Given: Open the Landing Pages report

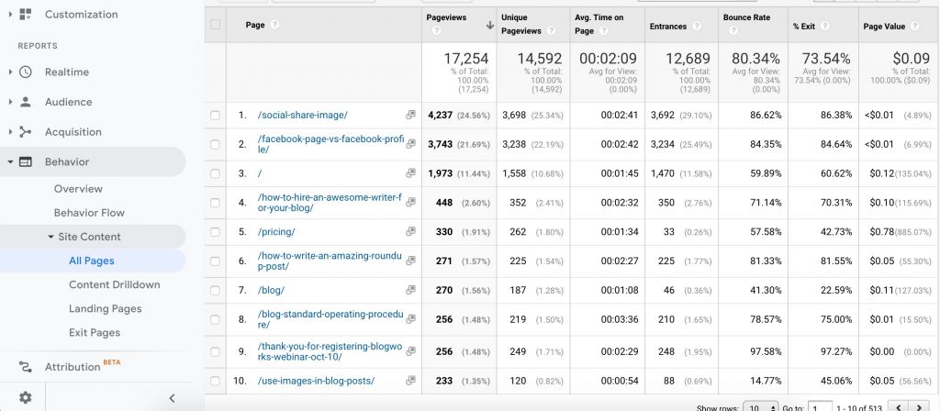Looking at the screenshot, I should [105, 308].
